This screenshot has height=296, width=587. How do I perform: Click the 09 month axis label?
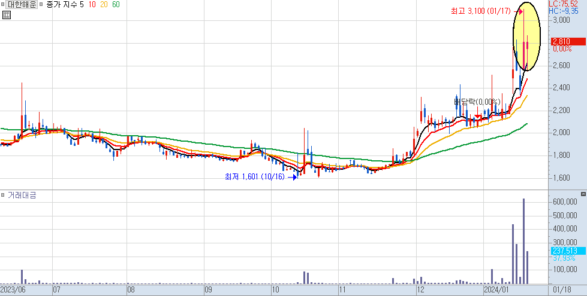(x=209, y=289)
